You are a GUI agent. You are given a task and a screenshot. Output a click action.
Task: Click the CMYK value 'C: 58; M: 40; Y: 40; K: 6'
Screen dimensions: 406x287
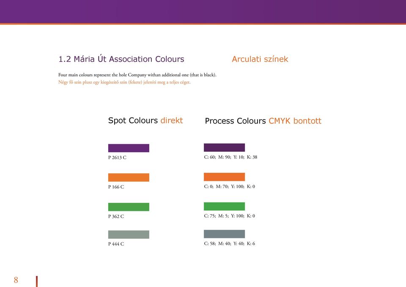coord(229,243)
